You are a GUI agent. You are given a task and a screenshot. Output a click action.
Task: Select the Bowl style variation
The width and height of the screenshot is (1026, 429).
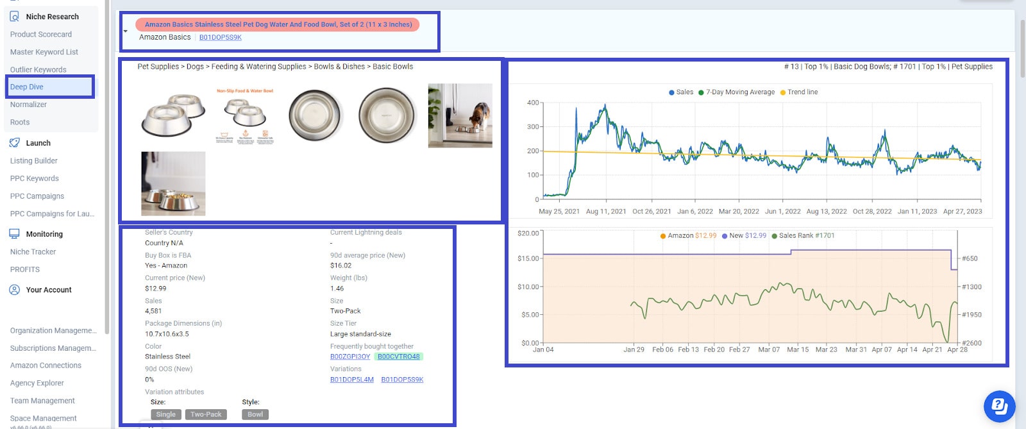click(255, 414)
